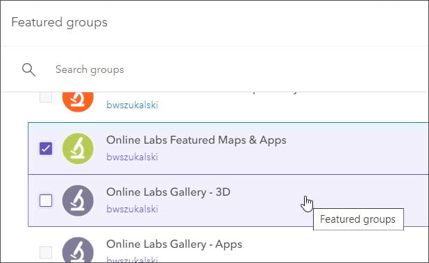
Task: Click the Featured groups heading
Action: tap(60, 22)
